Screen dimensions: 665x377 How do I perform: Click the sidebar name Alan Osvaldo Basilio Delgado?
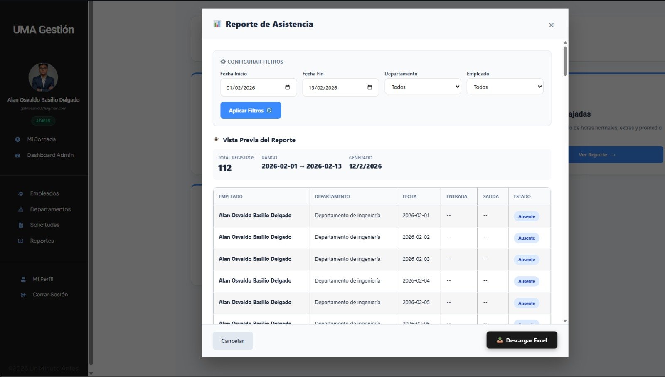[x=43, y=100]
